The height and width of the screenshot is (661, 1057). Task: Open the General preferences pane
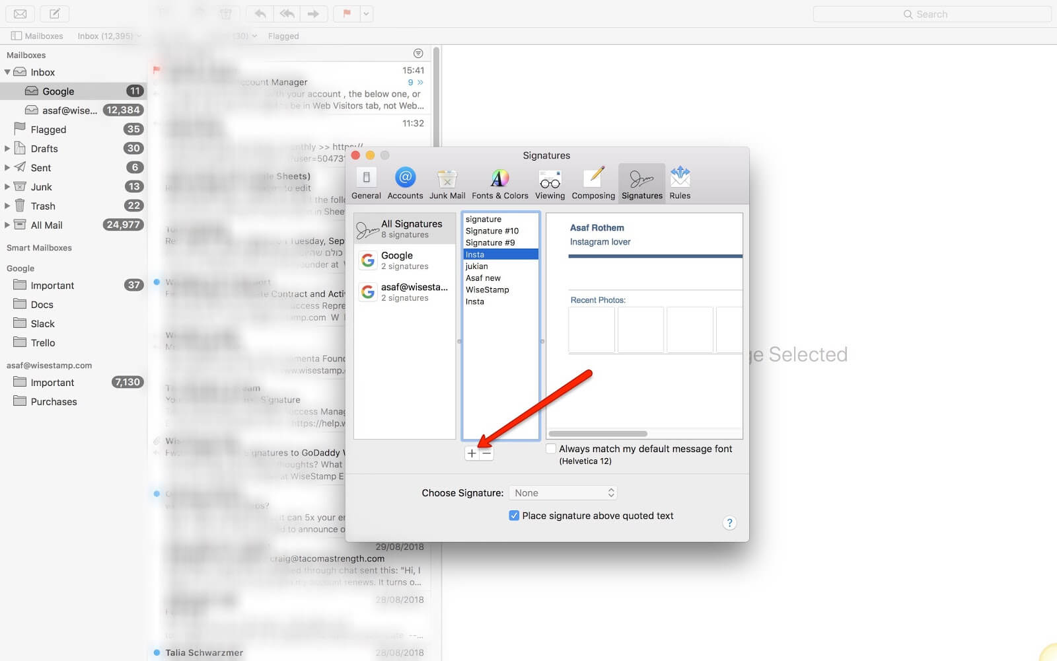click(366, 182)
